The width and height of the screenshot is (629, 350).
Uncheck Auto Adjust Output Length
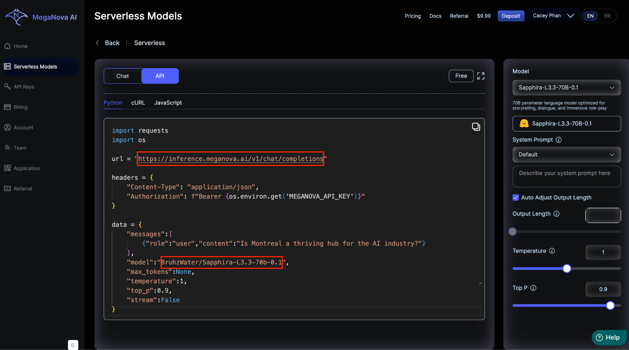click(516, 198)
